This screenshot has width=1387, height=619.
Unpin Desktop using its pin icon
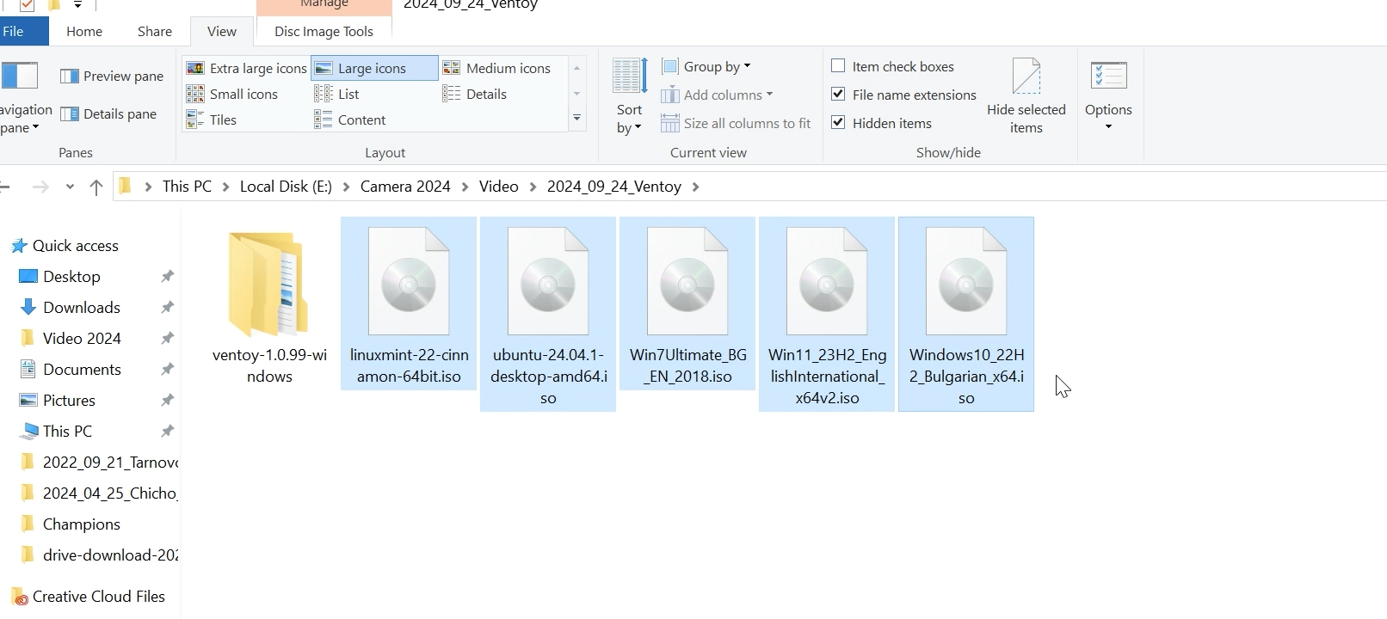(168, 277)
